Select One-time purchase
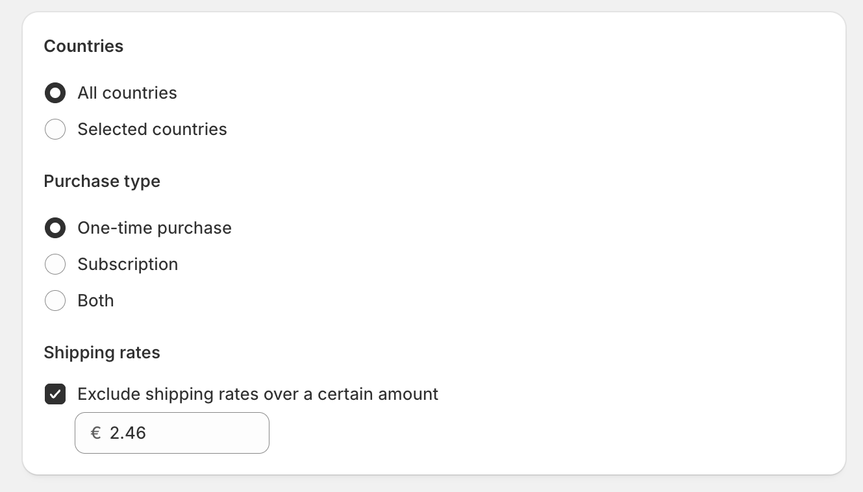Image resolution: width=863 pixels, height=492 pixels. pyautogui.click(x=55, y=228)
